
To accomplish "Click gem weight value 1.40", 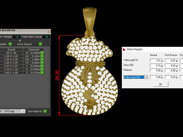I will point(16,37).
